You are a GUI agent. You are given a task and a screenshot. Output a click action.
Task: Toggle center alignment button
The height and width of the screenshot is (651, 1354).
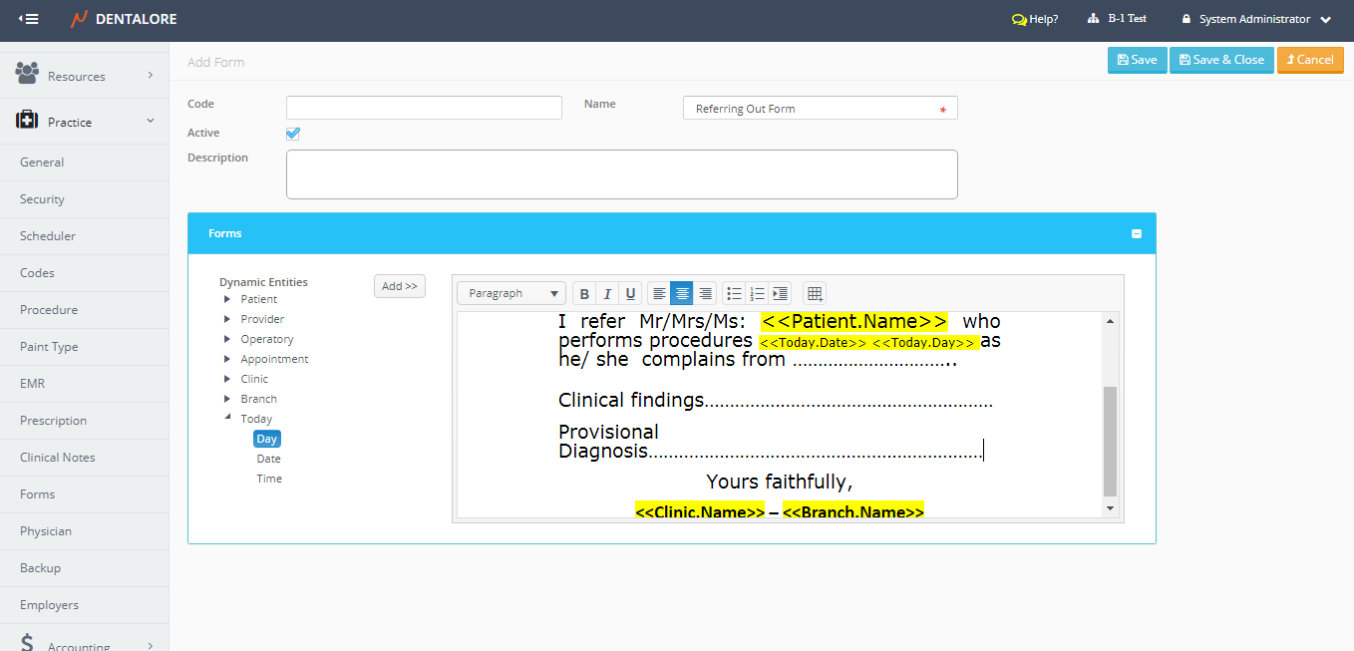click(682, 294)
